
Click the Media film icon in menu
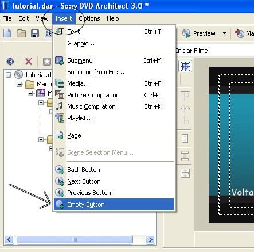coord(60,83)
